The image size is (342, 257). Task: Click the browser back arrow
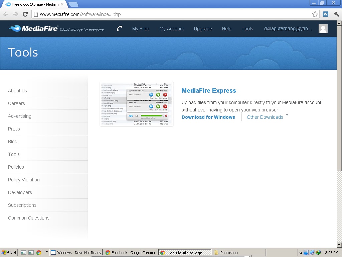6,14
